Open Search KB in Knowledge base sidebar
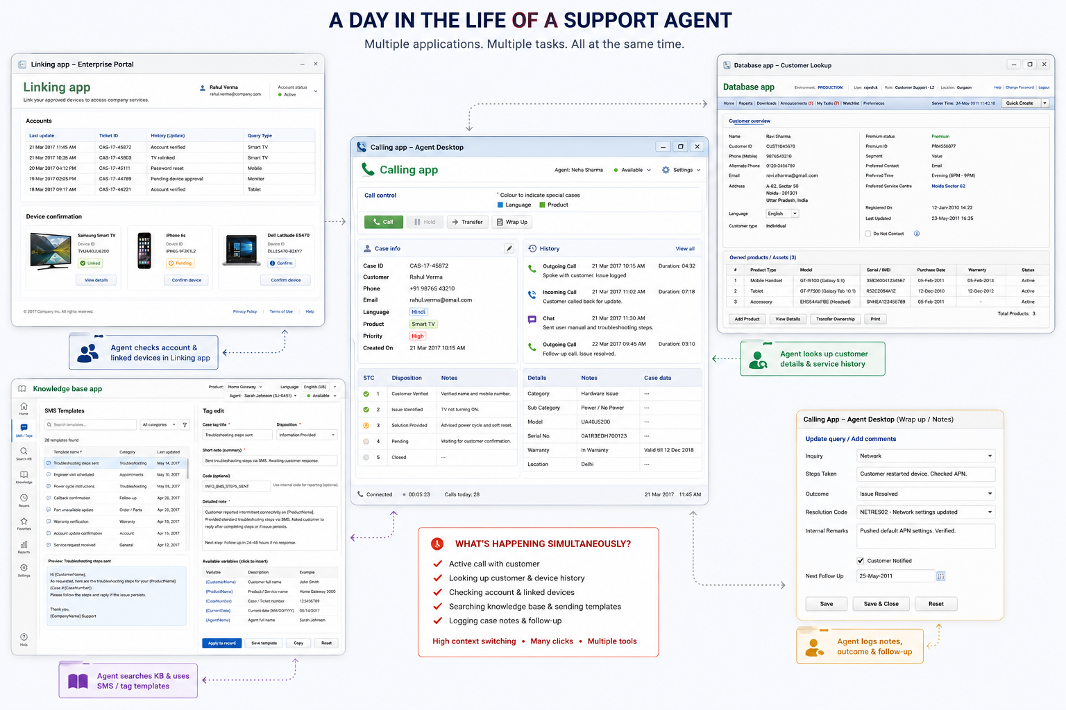1066x710 pixels. pos(24,453)
